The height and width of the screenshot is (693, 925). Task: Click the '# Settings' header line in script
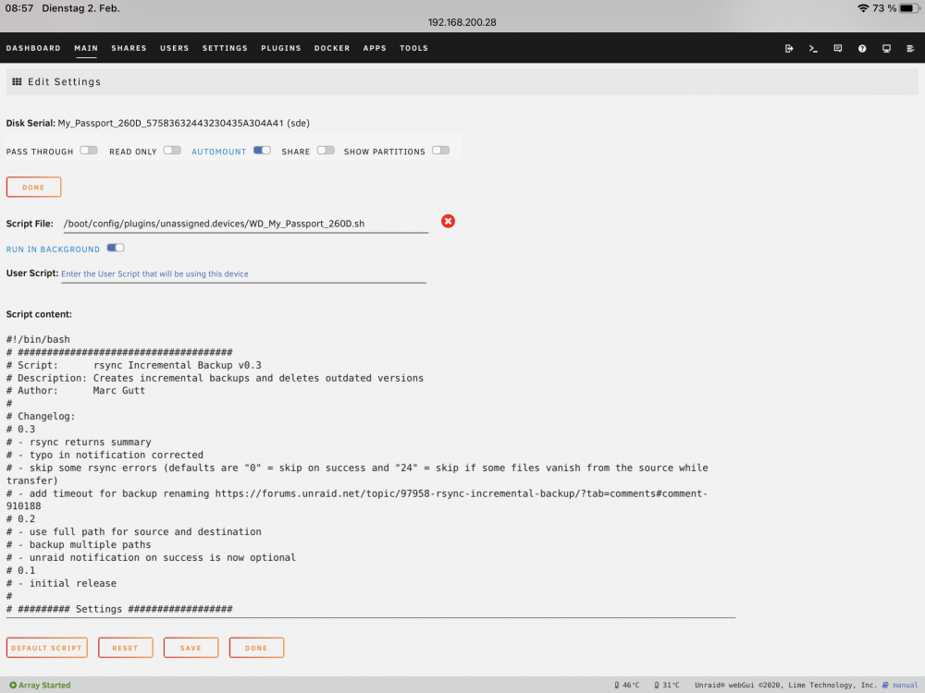(119, 609)
